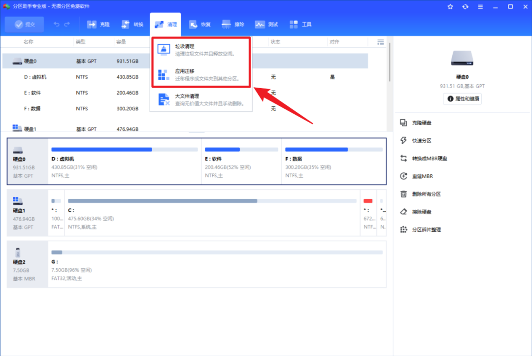Click the redo arrow icon

[67, 24]
